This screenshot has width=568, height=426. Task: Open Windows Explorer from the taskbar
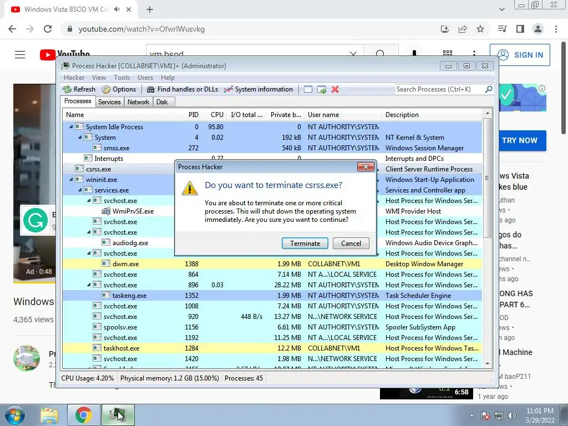pyautogui.click(x=49, y=415)
